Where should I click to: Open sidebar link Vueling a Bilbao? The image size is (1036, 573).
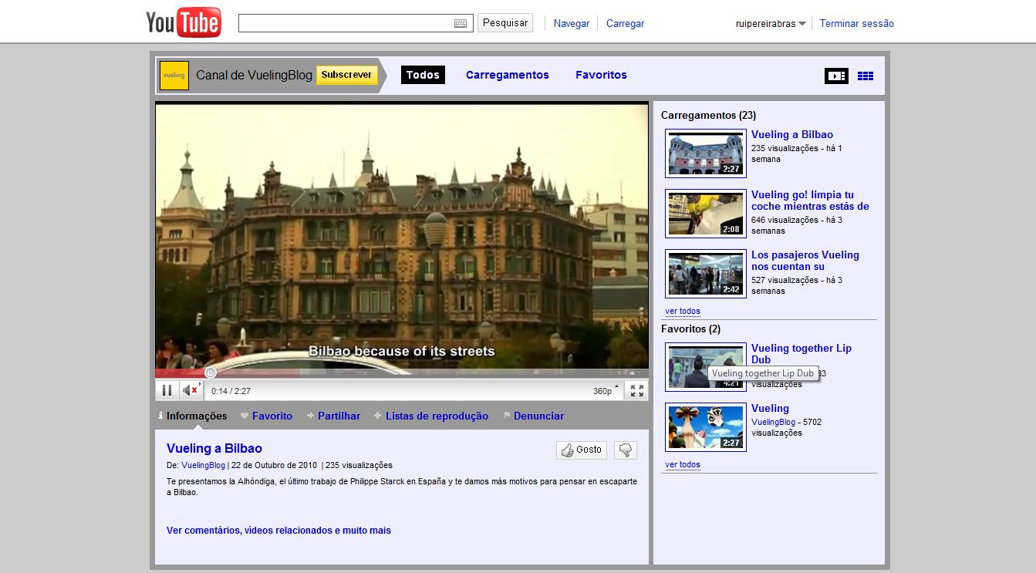pos(792,134)
